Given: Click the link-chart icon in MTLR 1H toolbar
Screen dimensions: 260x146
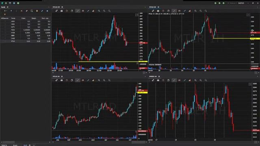Looking at the screenshot, I should pos(153,11).
